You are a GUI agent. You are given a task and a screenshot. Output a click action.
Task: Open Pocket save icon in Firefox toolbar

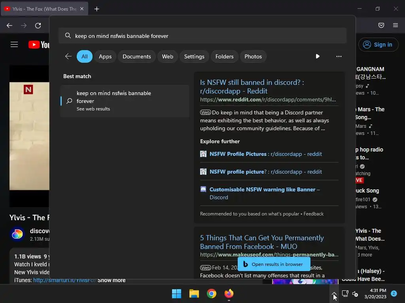tap(381, 25)
